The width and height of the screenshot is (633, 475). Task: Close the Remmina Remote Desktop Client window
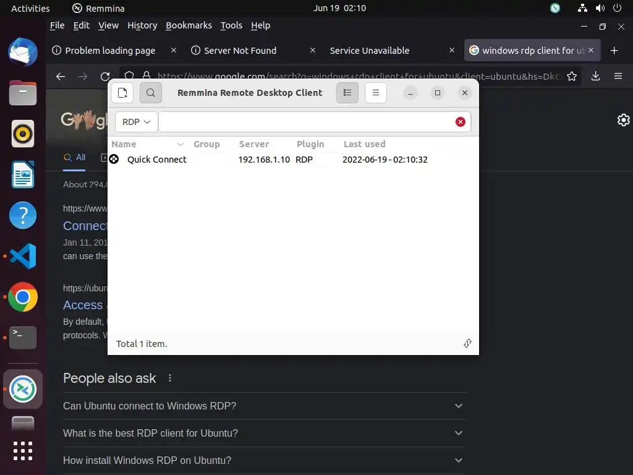coord(465,93)
